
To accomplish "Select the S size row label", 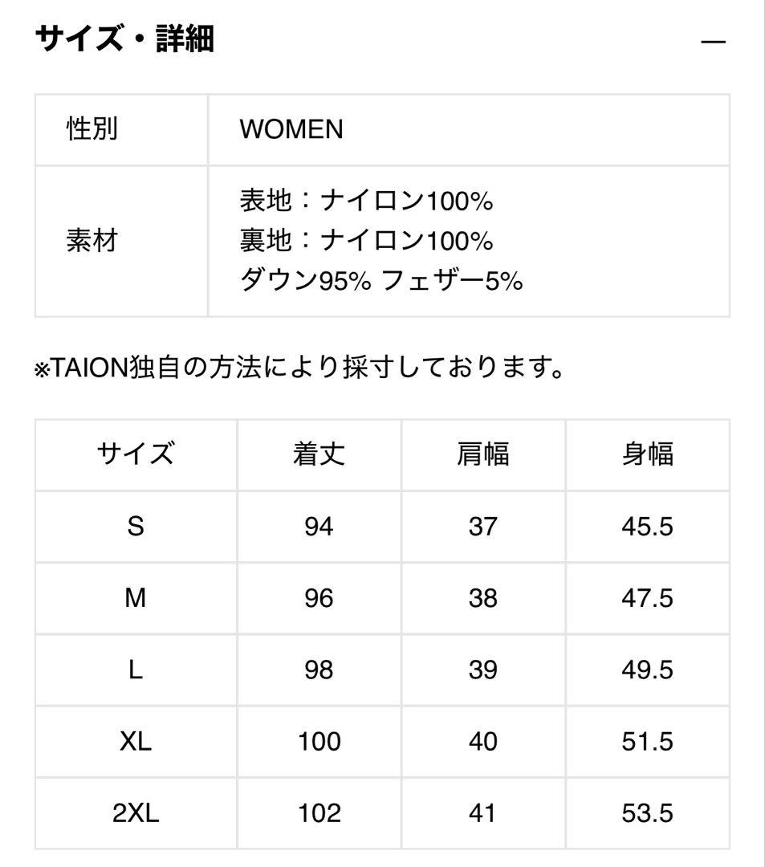I will tap(136, 526).
